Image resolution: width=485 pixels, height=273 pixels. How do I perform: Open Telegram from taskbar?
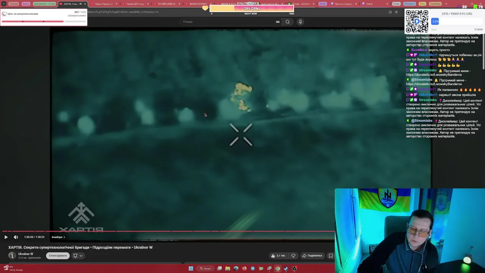pos(253,268)
